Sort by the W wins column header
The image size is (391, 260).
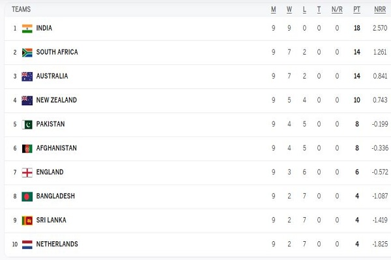(x=289, y=10)
